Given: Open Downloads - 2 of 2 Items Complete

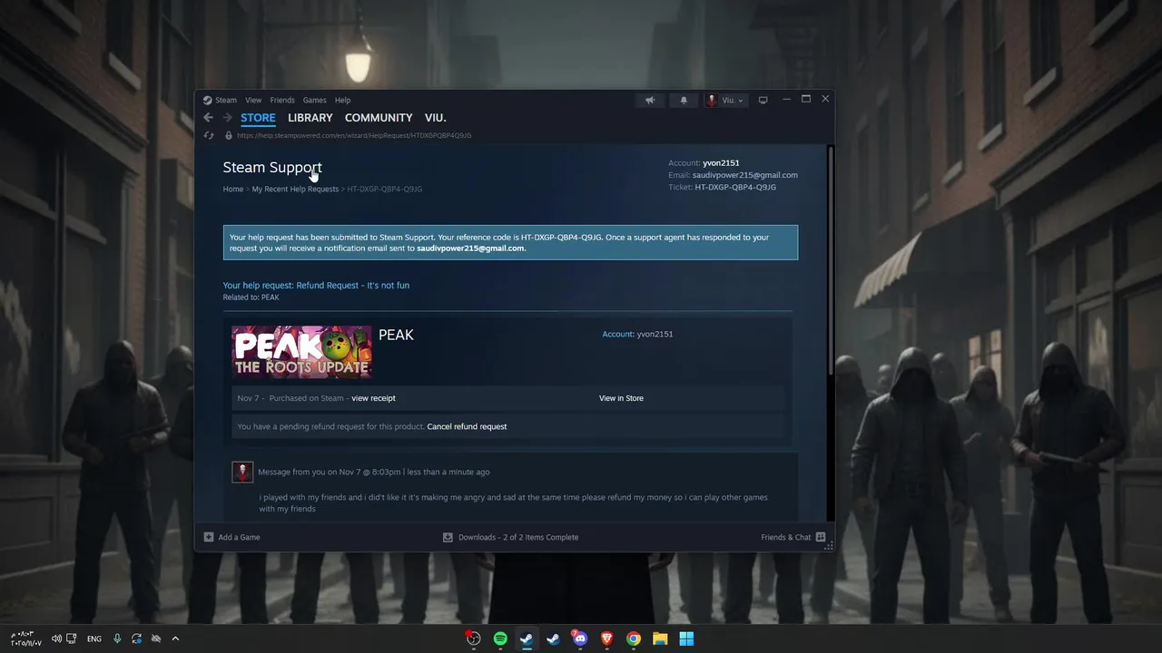Looking at the screenshot, I should click(x=518, y=537).
